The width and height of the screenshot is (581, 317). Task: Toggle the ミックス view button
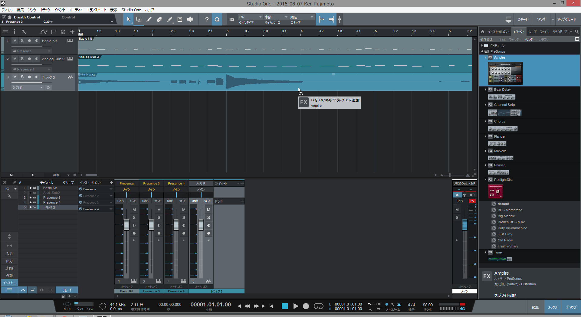[x=553, y=307]
